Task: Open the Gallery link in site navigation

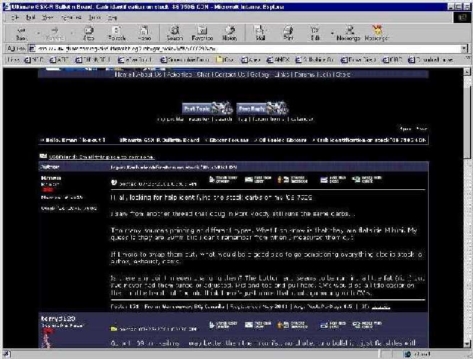Action: pos(260,75)
